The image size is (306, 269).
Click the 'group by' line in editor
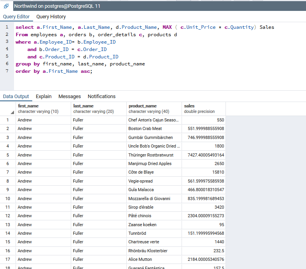click(x=80, y=64)
